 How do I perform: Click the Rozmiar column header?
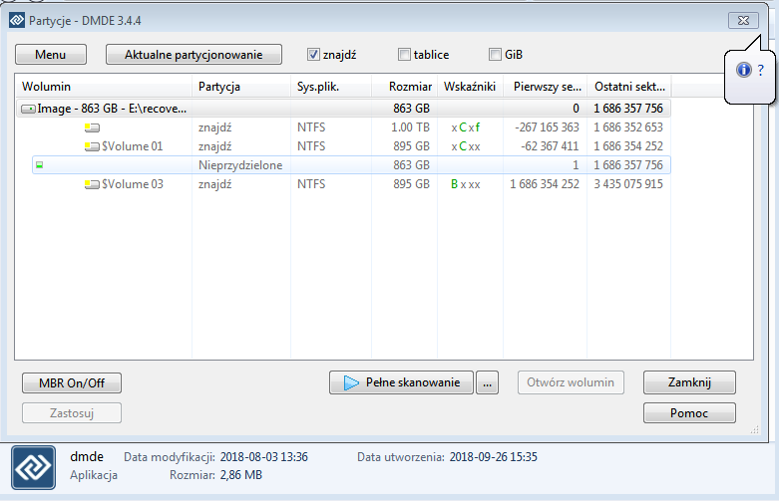tap(404, 87)
